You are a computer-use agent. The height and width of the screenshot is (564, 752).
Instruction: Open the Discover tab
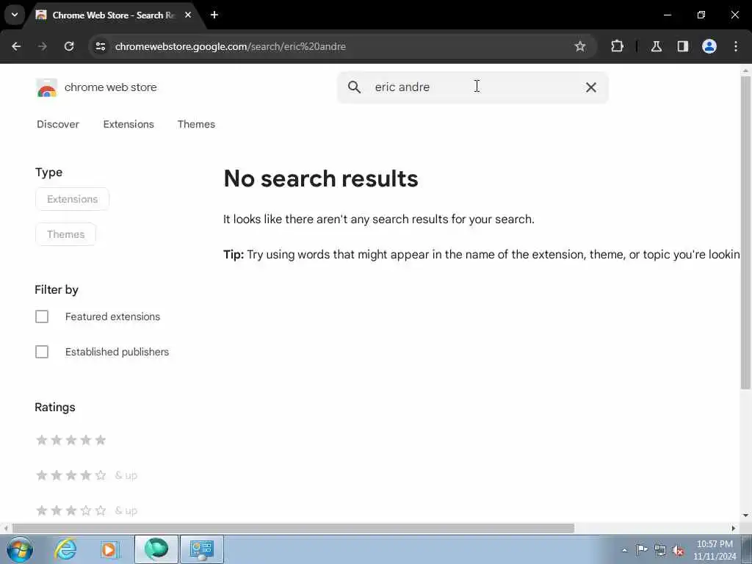point(58,124)
